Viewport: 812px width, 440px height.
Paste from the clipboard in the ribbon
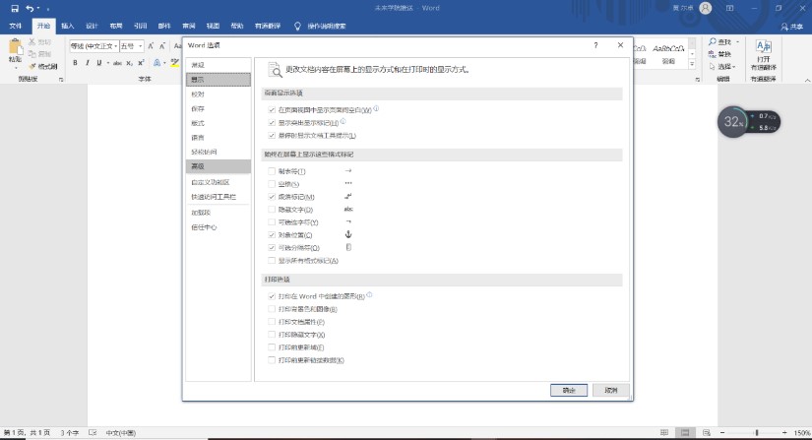(15, 53)
